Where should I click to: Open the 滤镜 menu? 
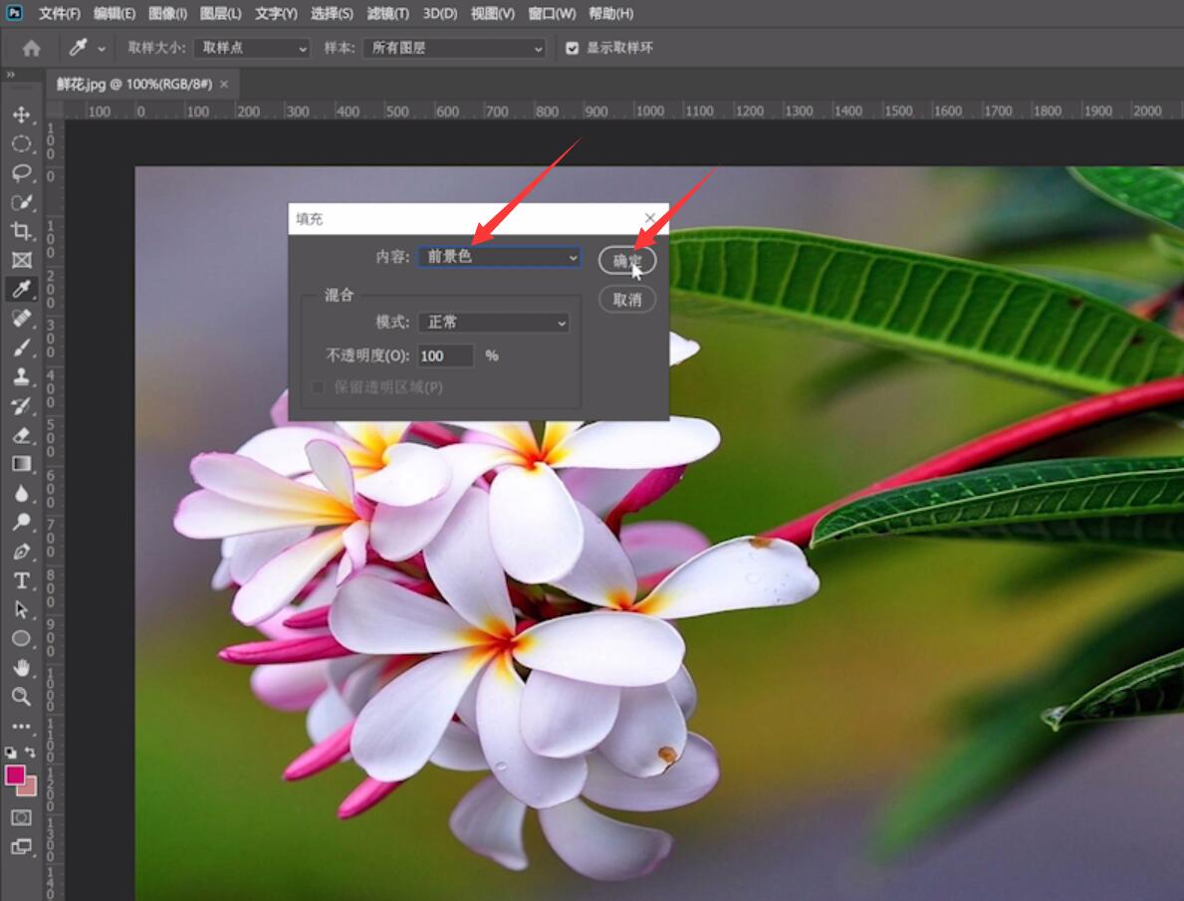tap(388, 14)
